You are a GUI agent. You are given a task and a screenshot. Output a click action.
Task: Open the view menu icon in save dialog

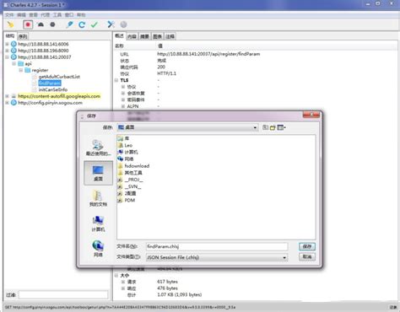[281, 127]
